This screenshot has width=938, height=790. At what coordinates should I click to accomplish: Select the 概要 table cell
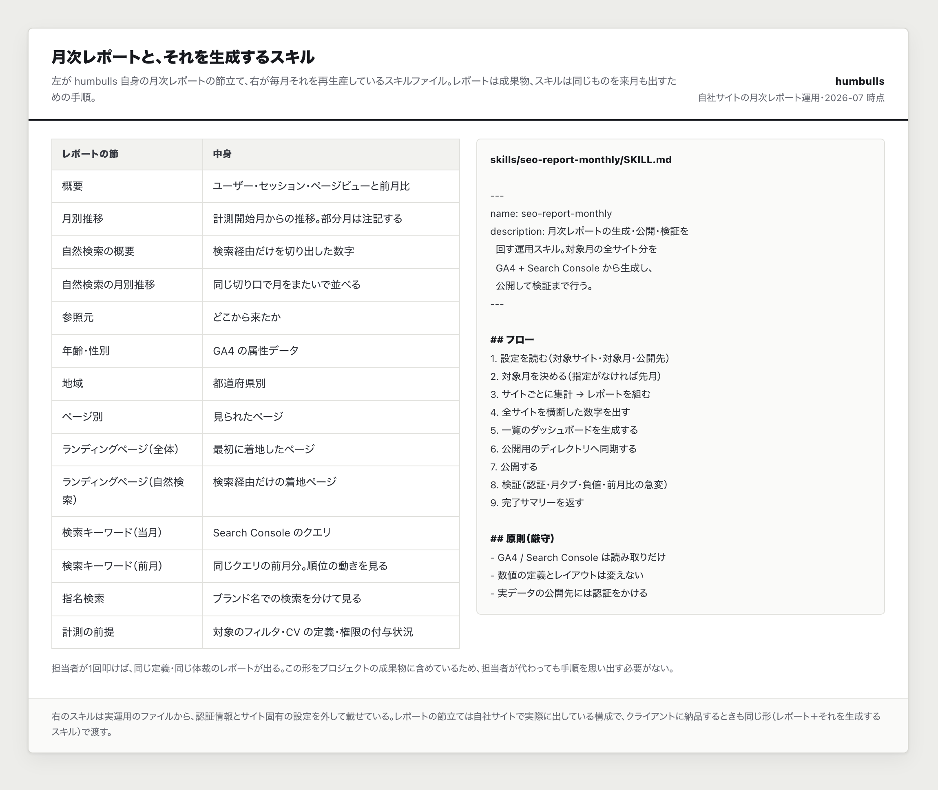coord(127,186)
